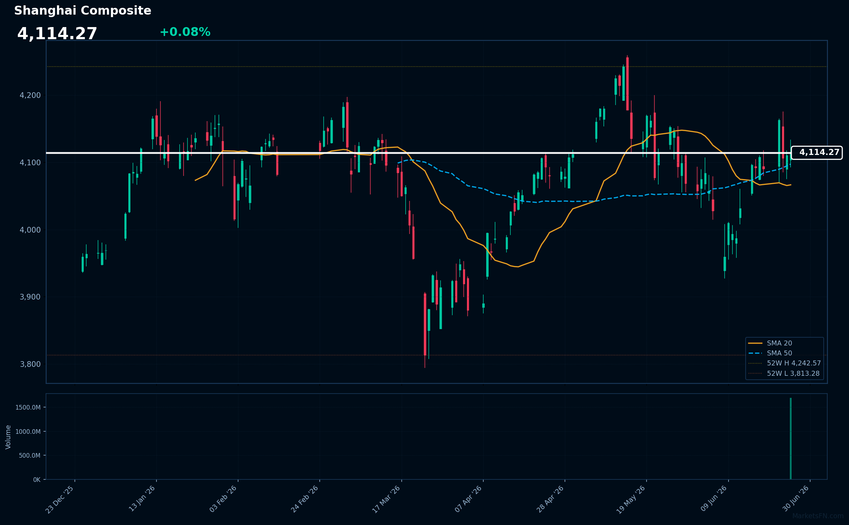Click the +0.08% change value
The image size is (849, 525).
pyautogui.click(x=185, y=32)
